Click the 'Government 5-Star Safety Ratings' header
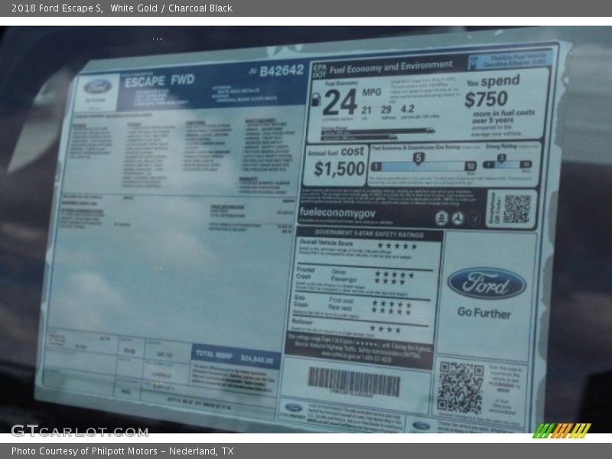This screenshot has width=612, height=459. 369,234
